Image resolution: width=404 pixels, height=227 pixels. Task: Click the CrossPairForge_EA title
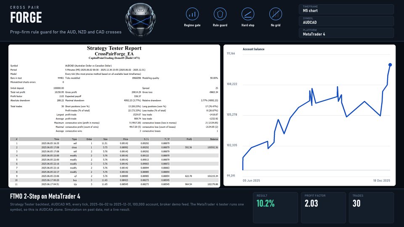pyautogui.click(x=114, y=54)
